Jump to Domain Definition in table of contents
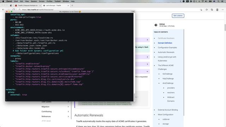226x127 pixels. [x=165, y=43]
